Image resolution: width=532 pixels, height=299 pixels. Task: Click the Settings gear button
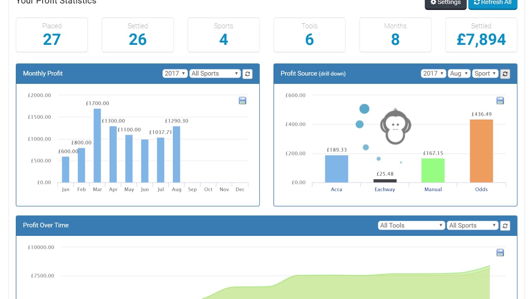445,3
